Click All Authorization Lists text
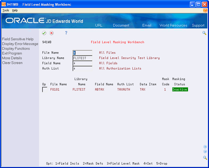This screenshot has width=209, height=168. (x=120, y=68)
